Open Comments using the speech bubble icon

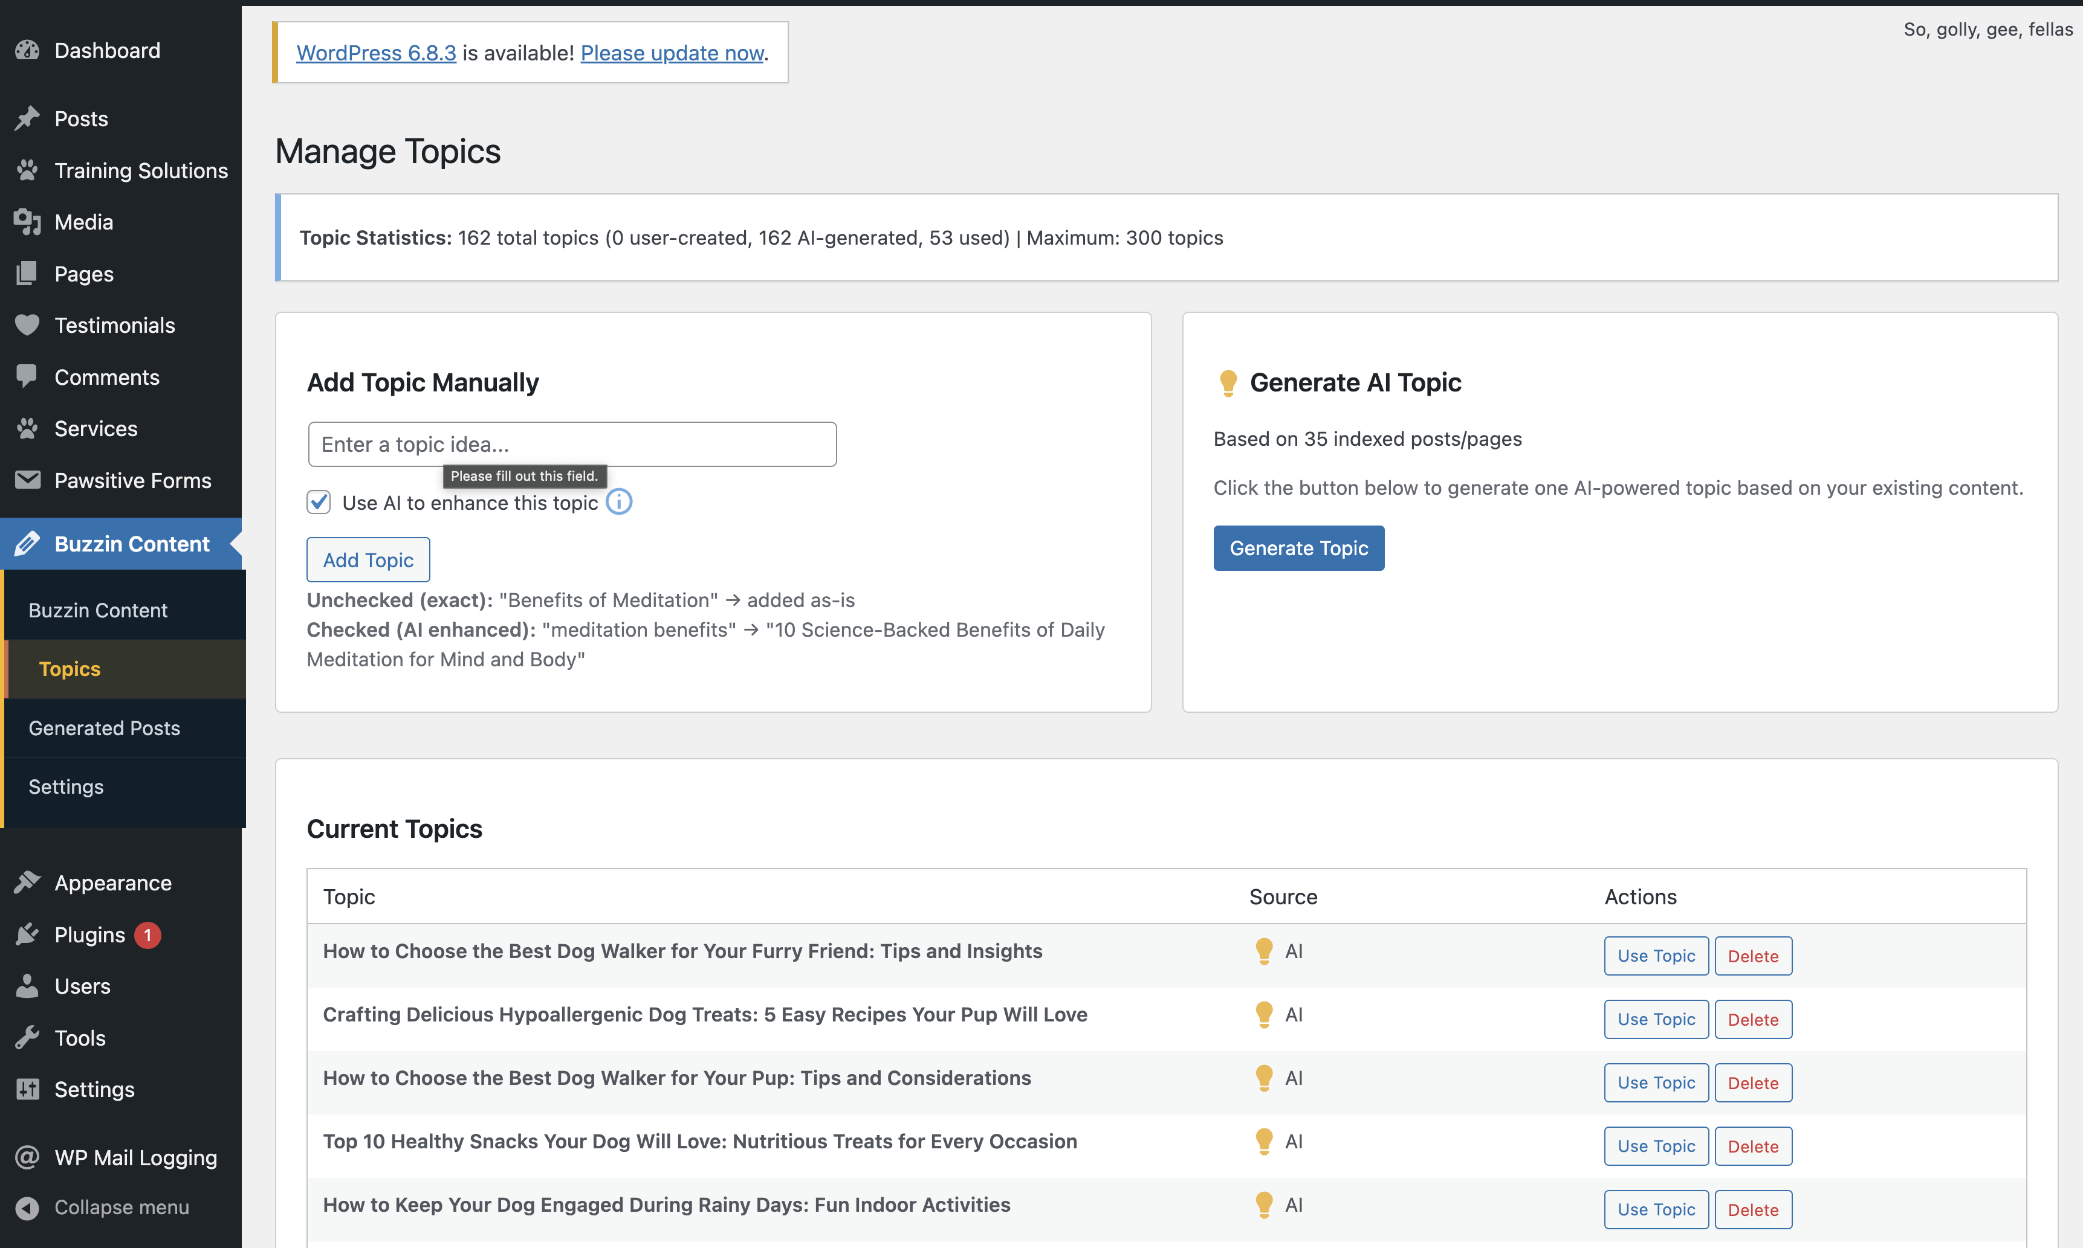(27, 377)
